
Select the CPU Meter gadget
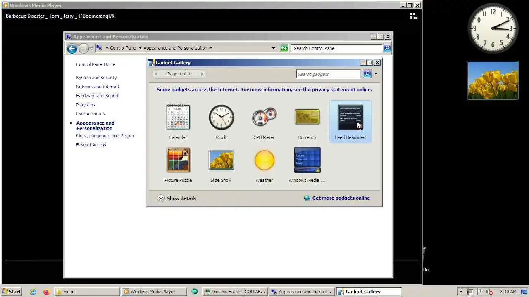pyautogui.click(x=264, y=118)
